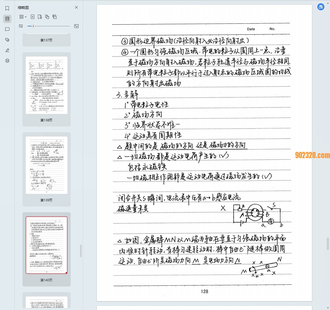The image size is (330, 310).
Task: Click the replace page icon
Action: click(x=47, y=17)
